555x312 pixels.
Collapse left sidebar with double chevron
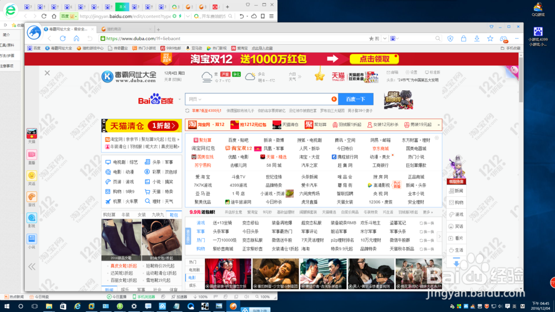click(x=32, y=267)
